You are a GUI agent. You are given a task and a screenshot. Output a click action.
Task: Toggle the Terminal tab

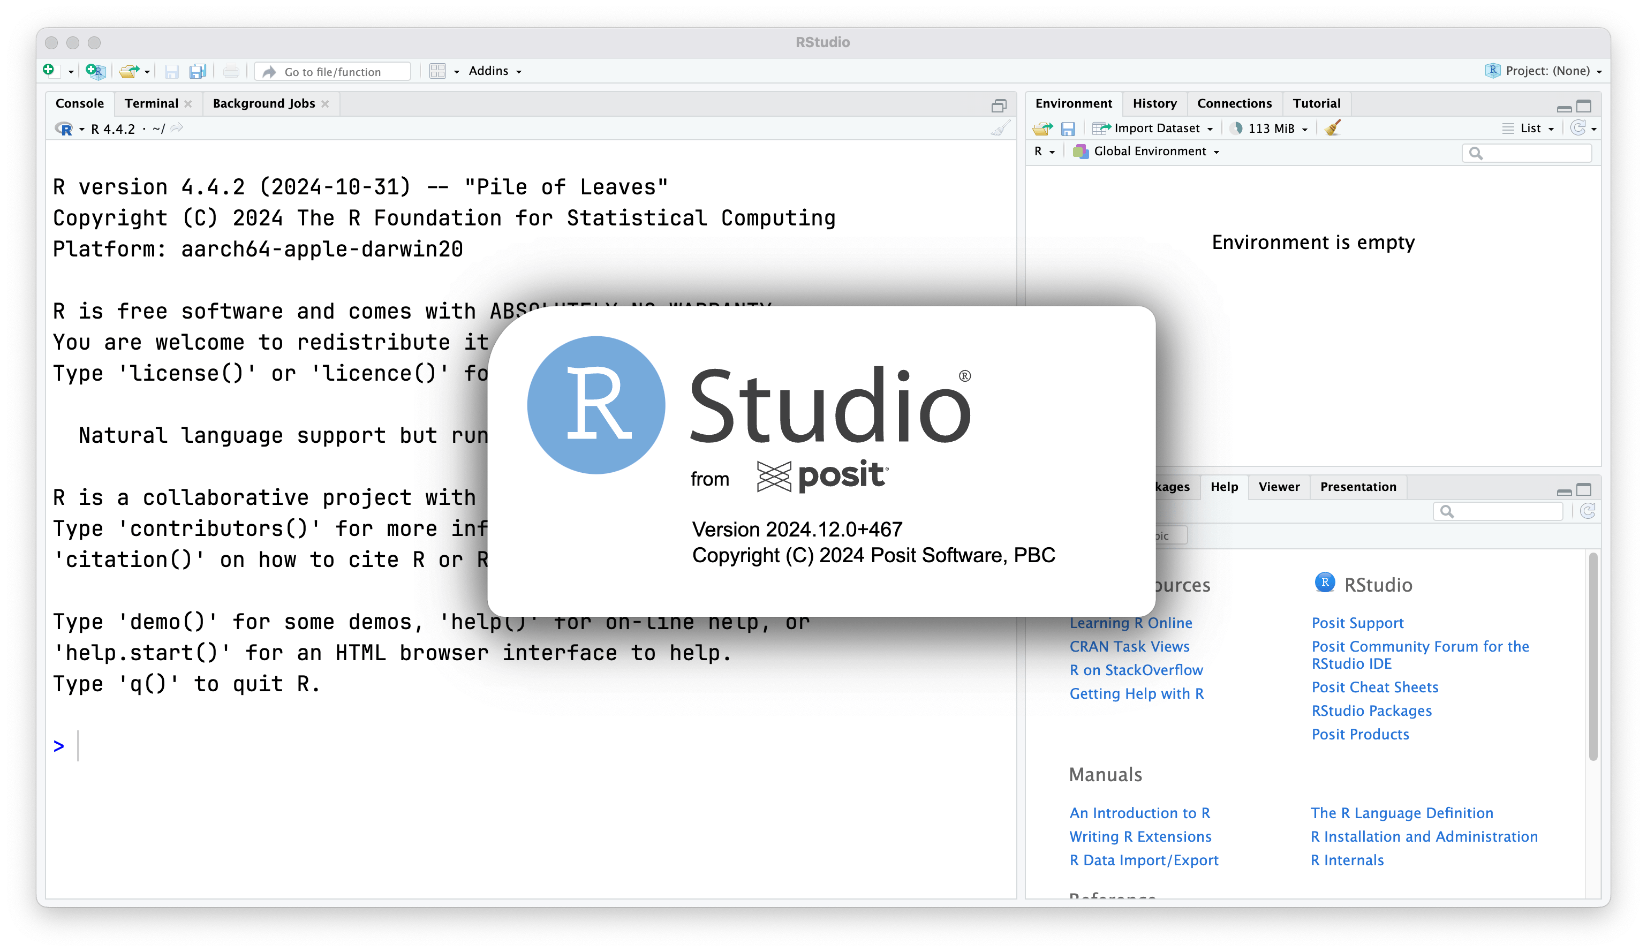[x=149, y=104]
